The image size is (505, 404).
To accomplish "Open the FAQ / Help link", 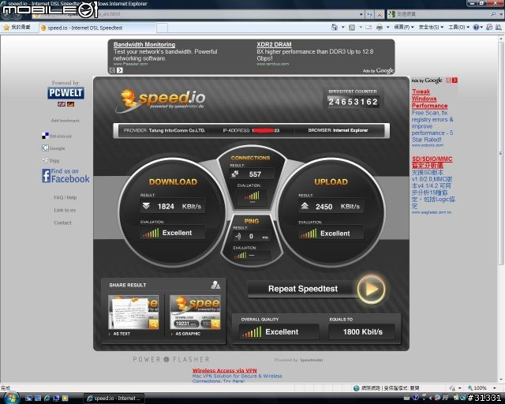I will coord(65,197).
